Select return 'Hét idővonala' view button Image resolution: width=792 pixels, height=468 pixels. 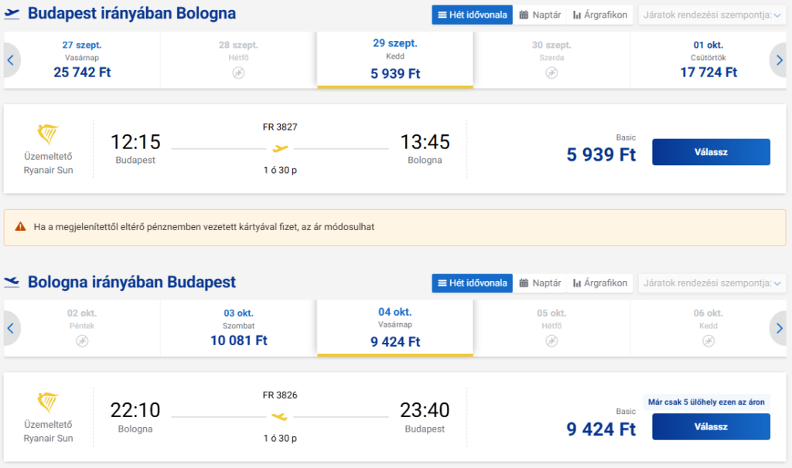point(473,283)
